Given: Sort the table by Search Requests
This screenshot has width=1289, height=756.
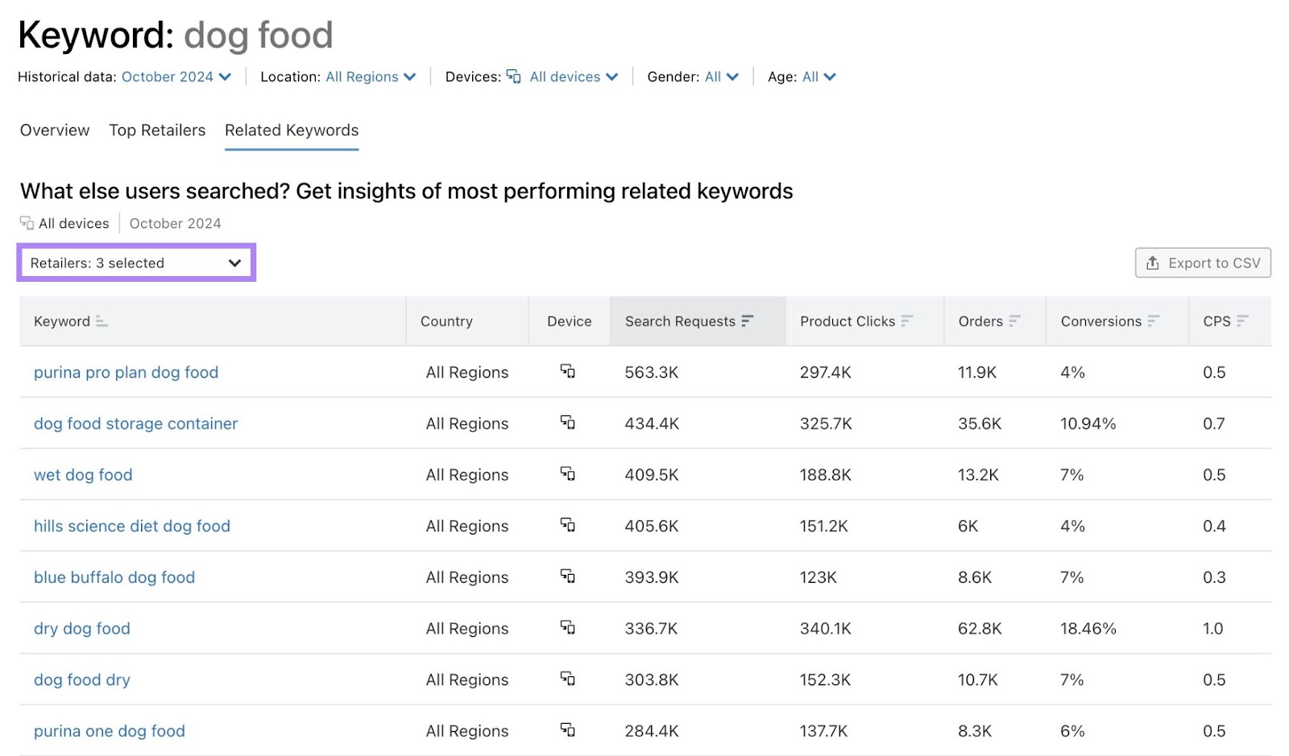Looking at the screenshot, I should coord(747,320).
